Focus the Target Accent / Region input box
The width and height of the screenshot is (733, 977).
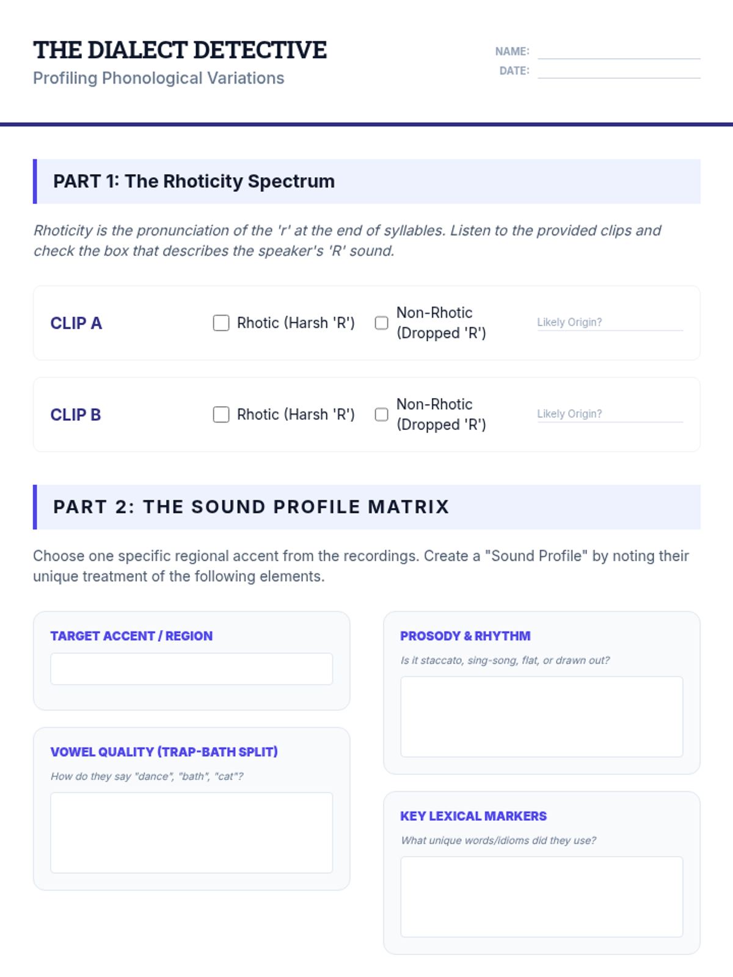coord(191,669)
